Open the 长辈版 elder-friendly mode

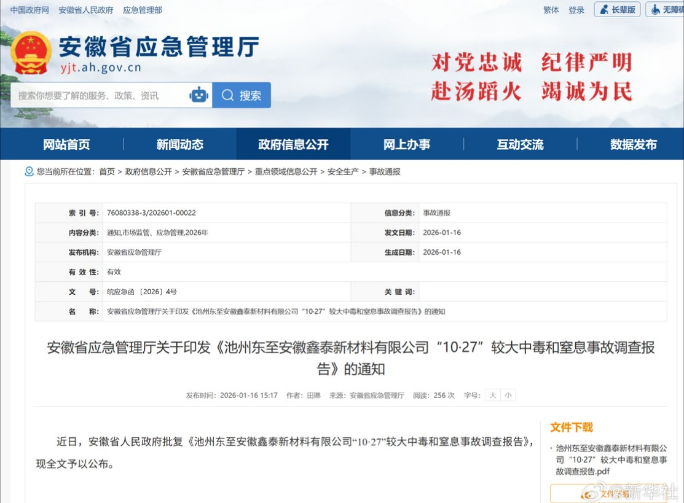click(x=618, y=10)
